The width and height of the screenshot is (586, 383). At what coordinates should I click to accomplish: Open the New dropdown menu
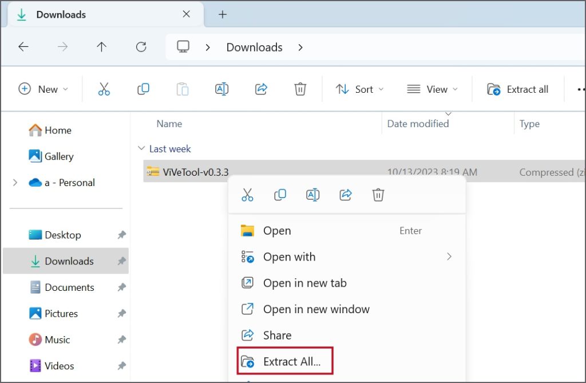click(x=43, y=89)
